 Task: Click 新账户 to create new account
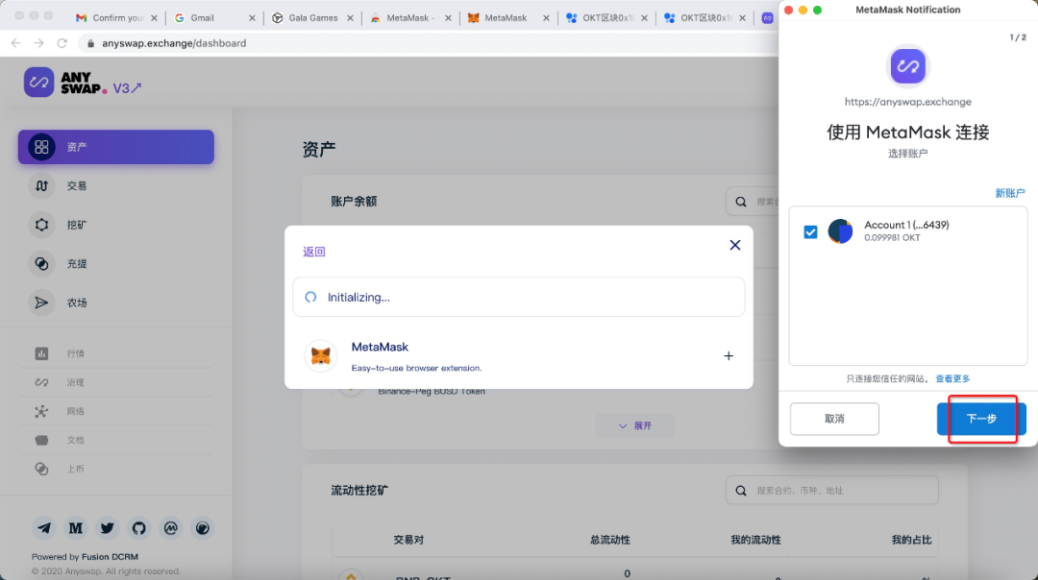point(1010,193)
